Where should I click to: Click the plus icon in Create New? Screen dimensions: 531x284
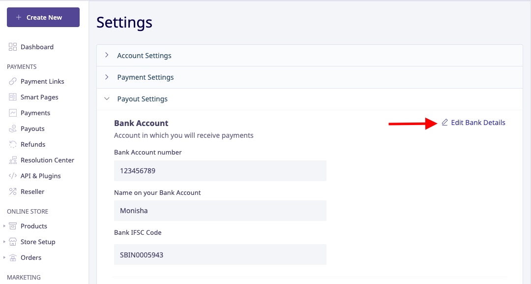point(19,17)
